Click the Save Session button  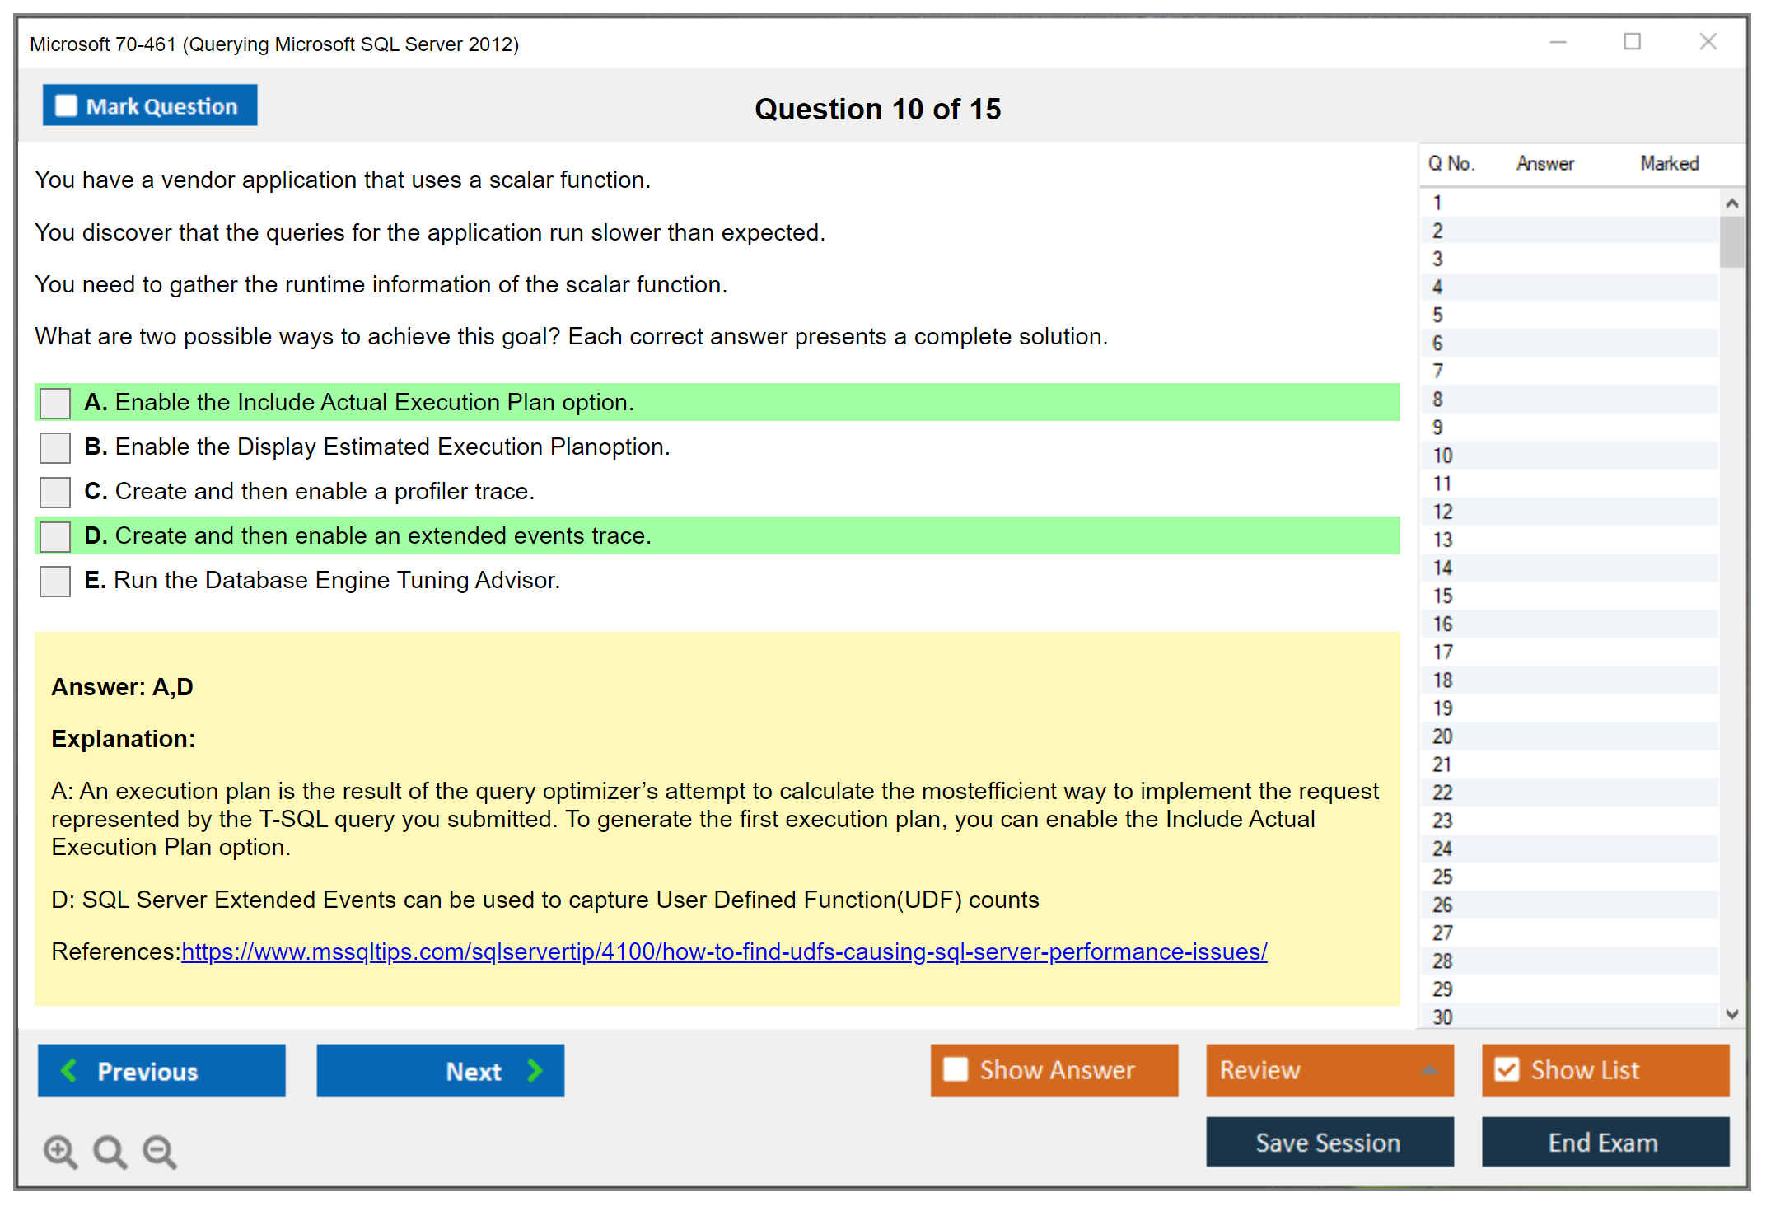pos(1329,1142)
